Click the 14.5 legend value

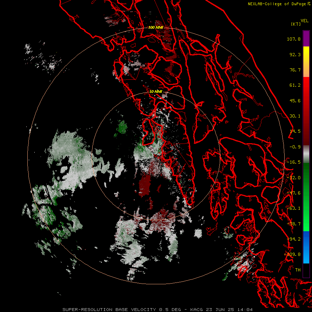(x=295, y=131)
